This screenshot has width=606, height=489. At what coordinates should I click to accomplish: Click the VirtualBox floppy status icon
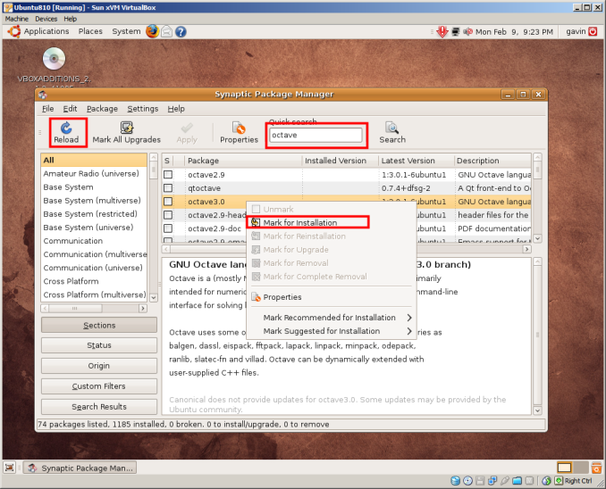click(x=480, y=480)
